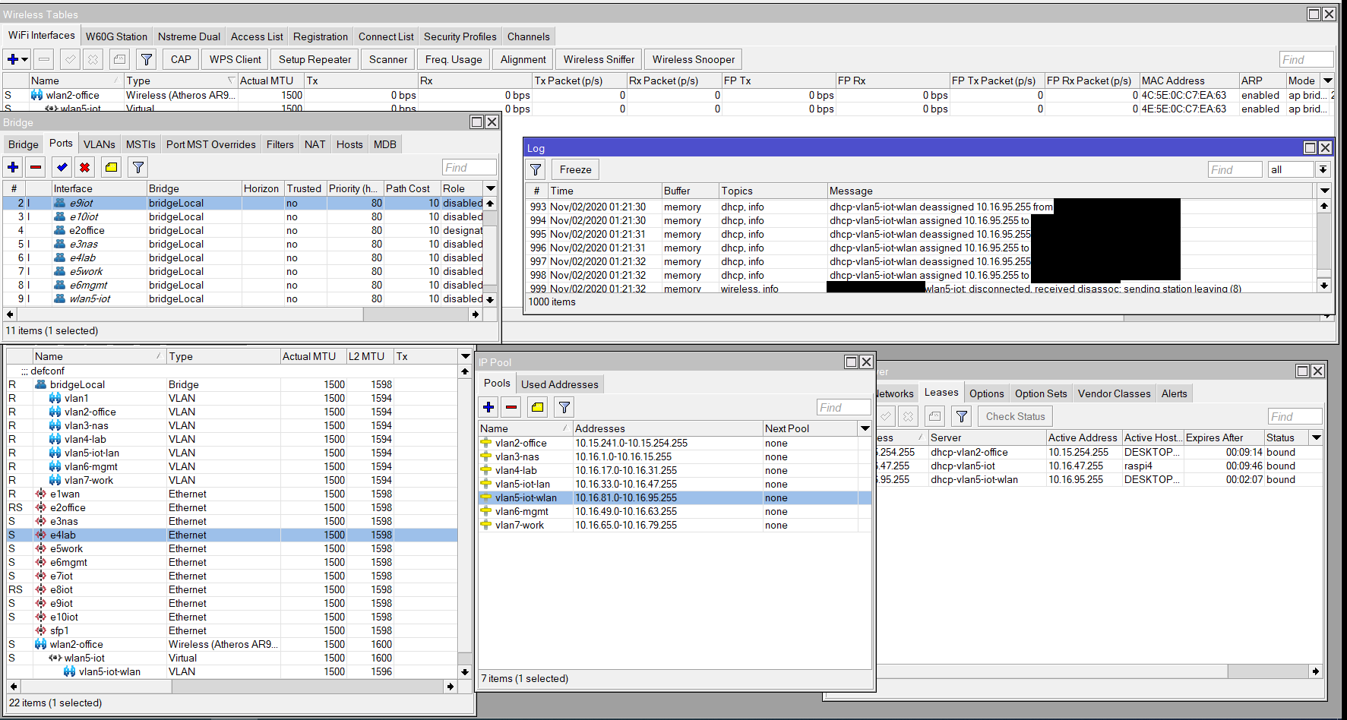
Task: Open column chooser dropdown in Bridge Ports header
Action: pyautogui.click(x=491, y=188)
